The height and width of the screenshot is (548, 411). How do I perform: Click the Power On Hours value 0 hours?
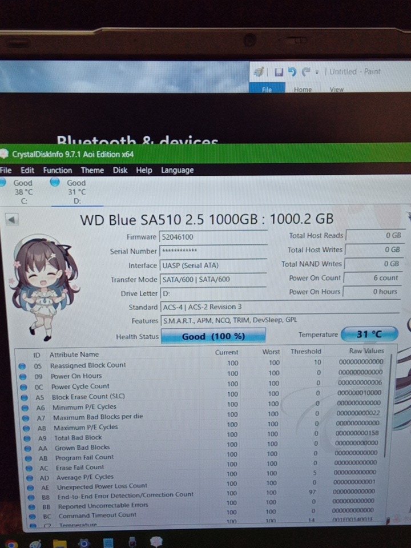tap(371, 291)
